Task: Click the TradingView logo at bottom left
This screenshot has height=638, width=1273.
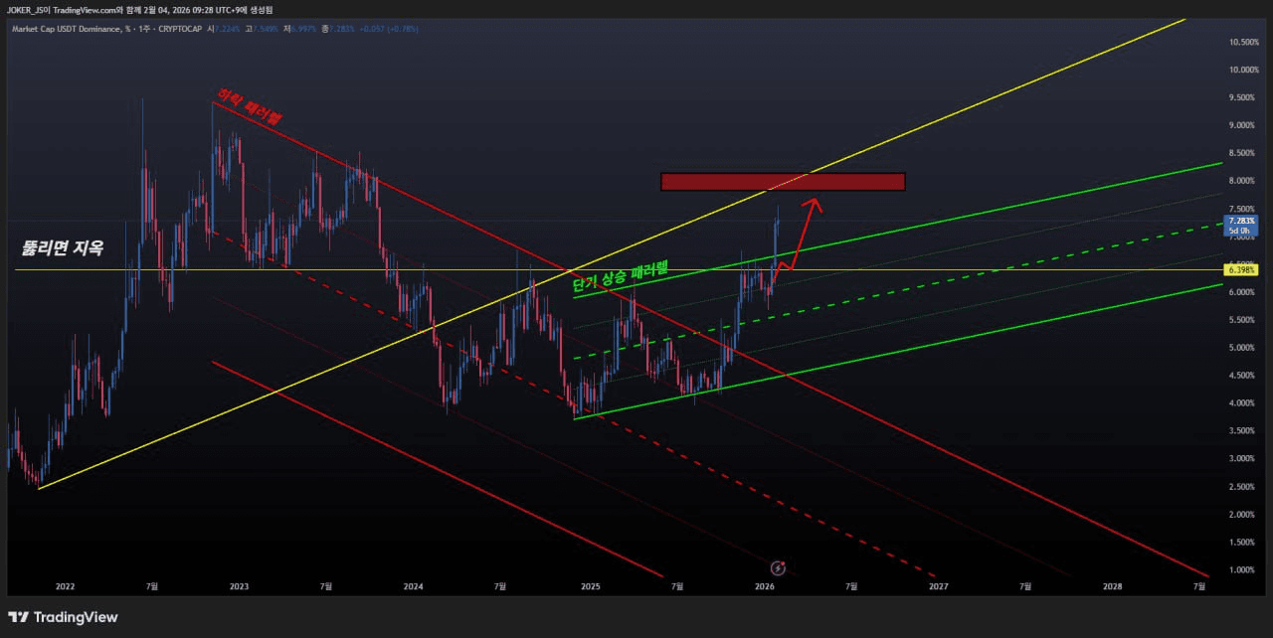Action: pos(63,617)
